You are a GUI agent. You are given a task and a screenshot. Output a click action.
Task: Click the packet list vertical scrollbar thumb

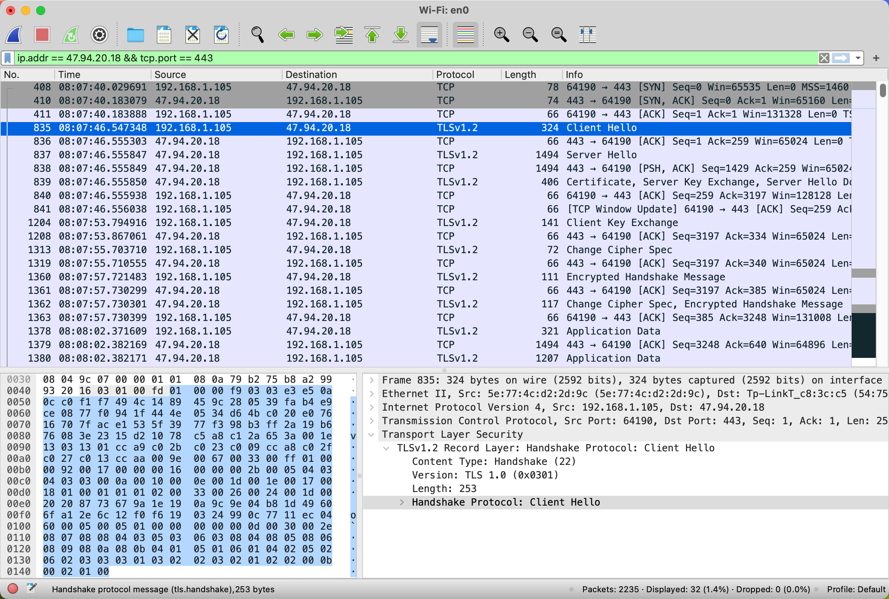pyautogui.click(x=883, y=90)
